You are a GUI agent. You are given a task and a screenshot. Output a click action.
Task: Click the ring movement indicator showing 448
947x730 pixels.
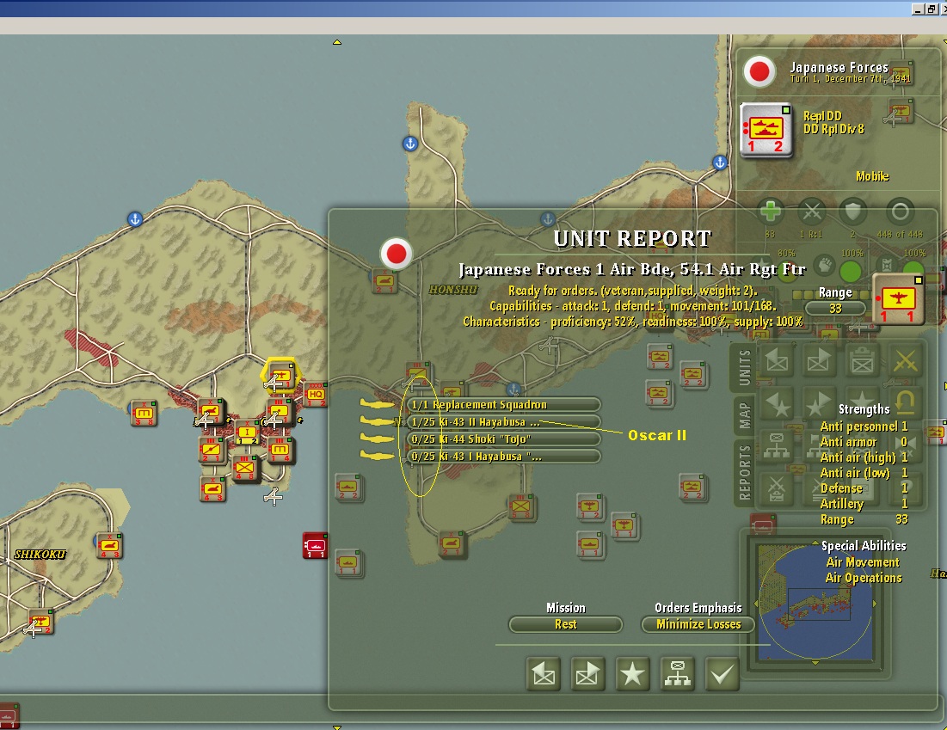pos(900,212)
